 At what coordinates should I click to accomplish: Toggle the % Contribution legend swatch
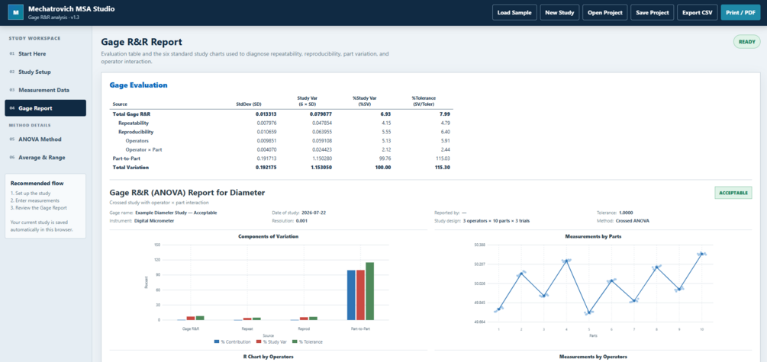[x=217, y=341]
